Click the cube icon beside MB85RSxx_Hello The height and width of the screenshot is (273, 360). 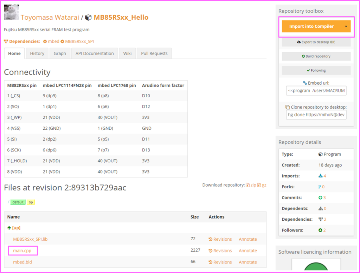pyautogui.click(x=88, y=18)
